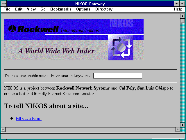Open the window control menu box
This screenshot has height=140, width=186.
pyautogui.click(x=4, y=4)
